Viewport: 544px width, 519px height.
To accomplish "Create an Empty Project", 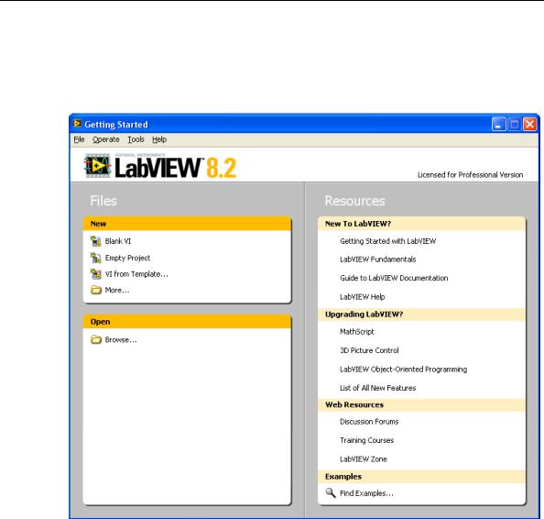I will pos(127,258).
